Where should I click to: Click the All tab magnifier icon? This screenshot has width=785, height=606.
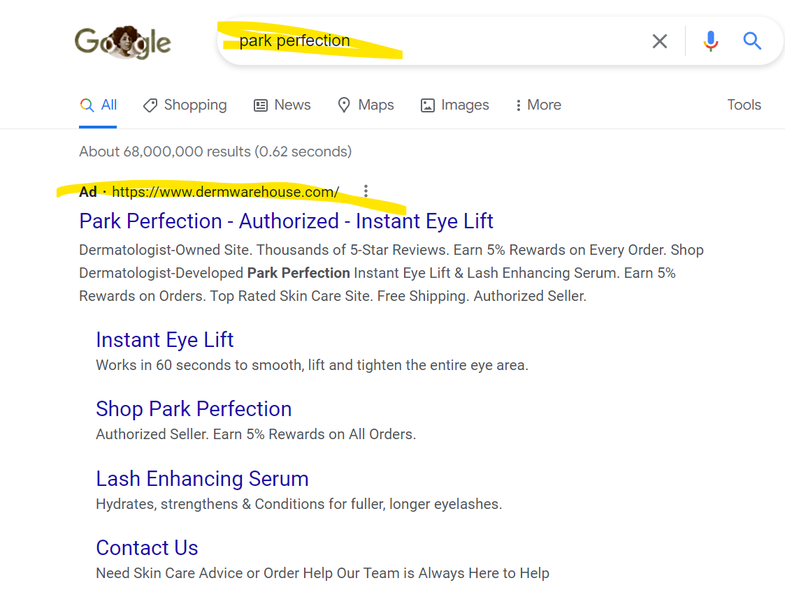coord(87,105)
